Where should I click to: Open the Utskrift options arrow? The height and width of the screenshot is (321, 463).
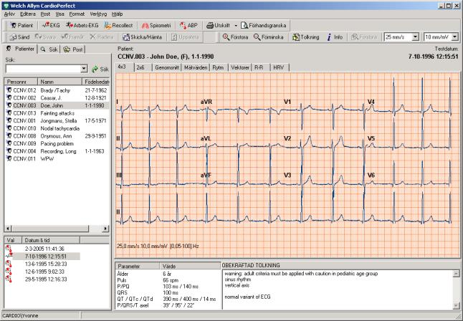tap(236, 26)
